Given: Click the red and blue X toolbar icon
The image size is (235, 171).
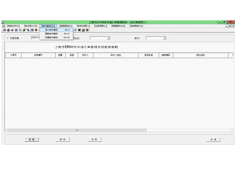Looking at the screenshot, I should (x=12, y=30).
